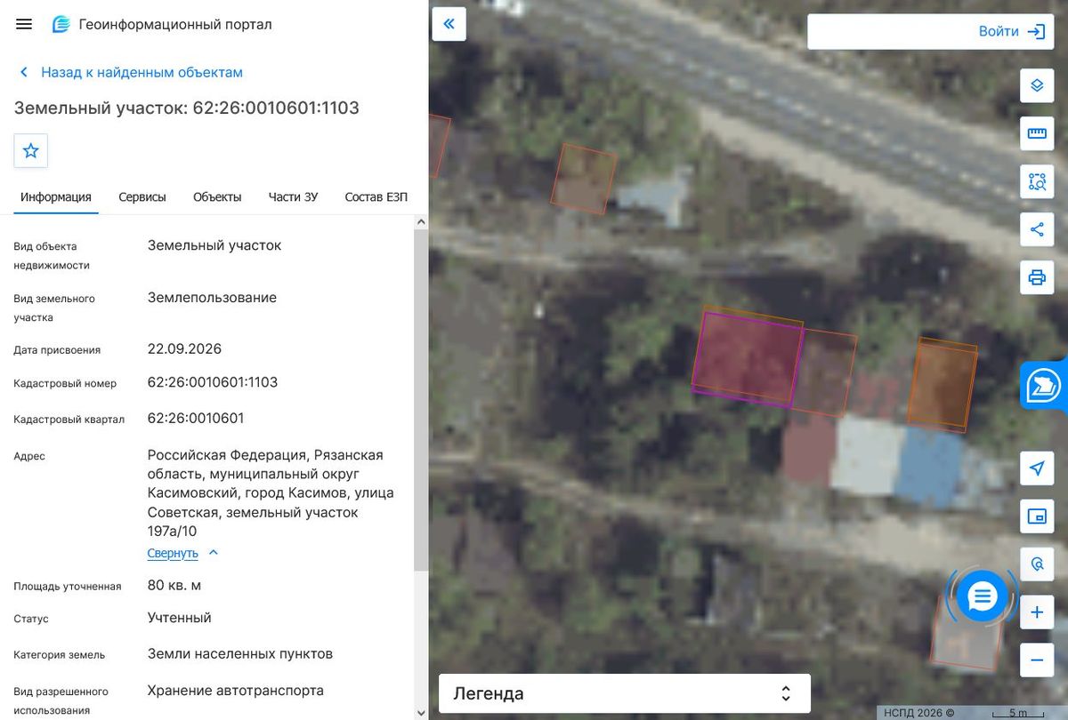Click the date 22.09.2026 value
Screen dimensions: 1068x720
(x=184, y=348)
